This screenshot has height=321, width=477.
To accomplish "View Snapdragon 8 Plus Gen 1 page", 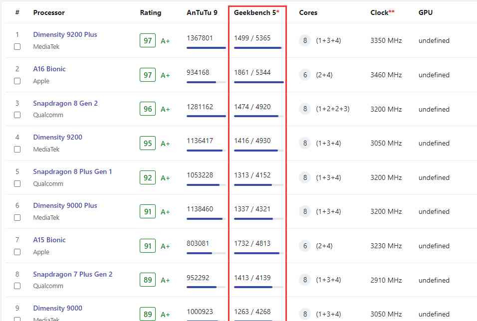I will pos(72,171).
